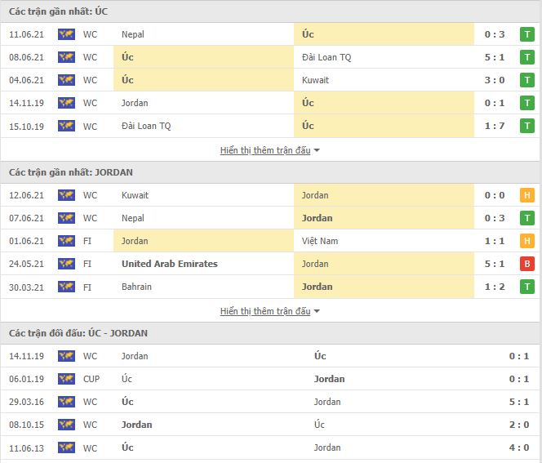Click the flag icon for 06.01.19 CUP match
Image resolution: width=542 pixels, height=463 pixels.
point(66,379)
